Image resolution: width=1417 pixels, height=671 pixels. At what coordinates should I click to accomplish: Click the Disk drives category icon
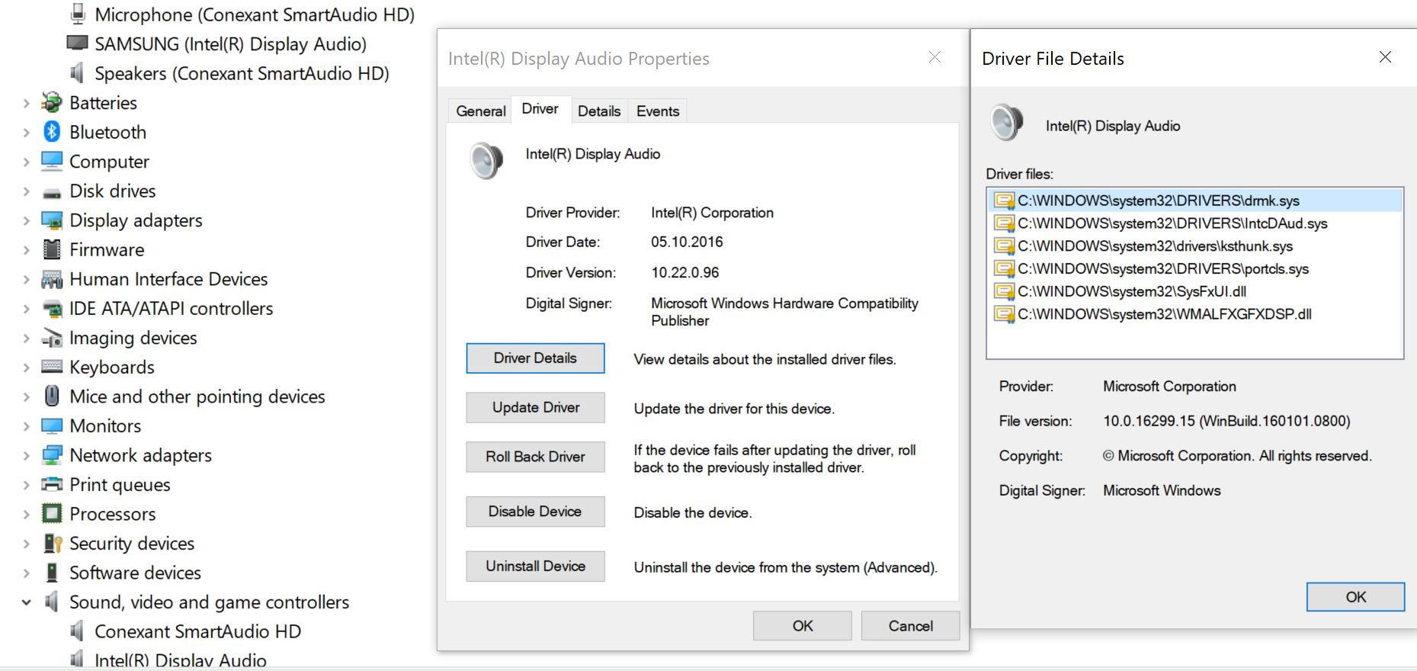pyautogui.click(x=52, y=192)
